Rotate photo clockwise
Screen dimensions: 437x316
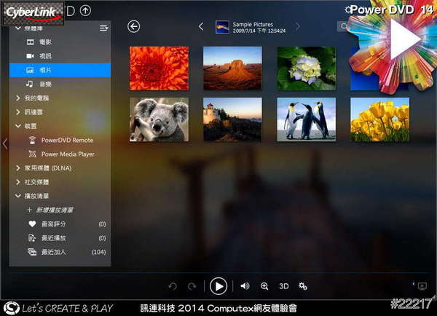[192, 286]
